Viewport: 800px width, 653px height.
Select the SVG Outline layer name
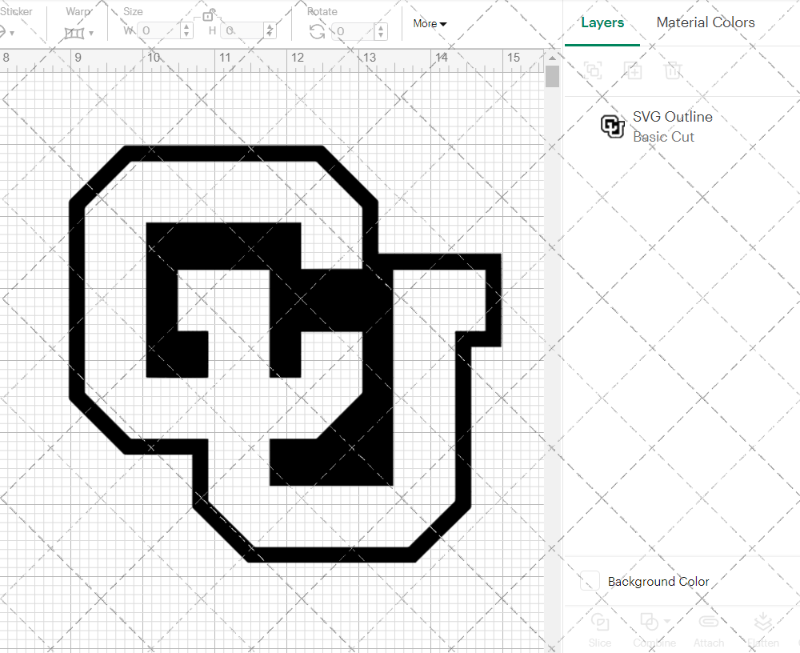pyautogui.click(x=673, y=116)
